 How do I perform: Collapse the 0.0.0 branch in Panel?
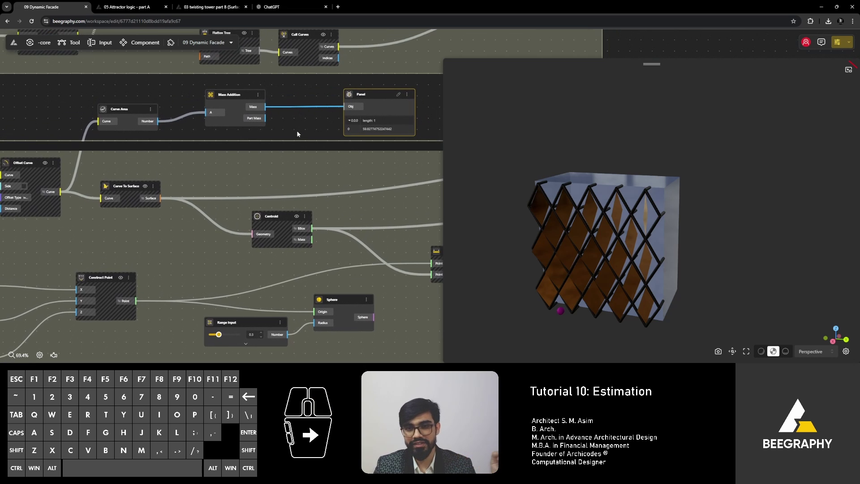tap(349, 121)
